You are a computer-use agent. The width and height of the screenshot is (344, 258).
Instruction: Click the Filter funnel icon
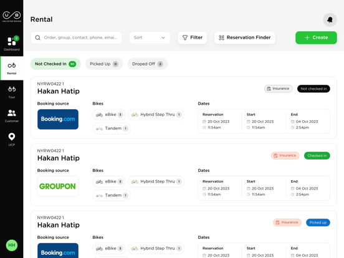pyautogui.click(x=185, y=38)
